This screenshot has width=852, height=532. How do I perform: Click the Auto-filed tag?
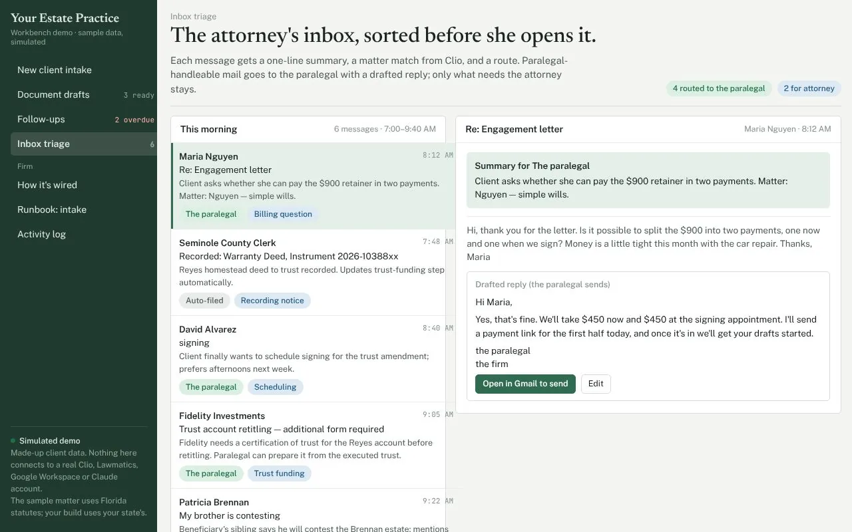[204, 301]
